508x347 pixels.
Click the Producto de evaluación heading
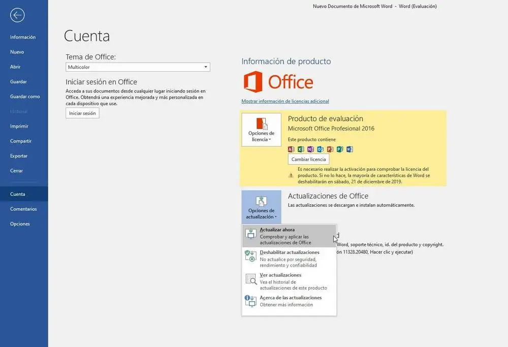point(325,118)
